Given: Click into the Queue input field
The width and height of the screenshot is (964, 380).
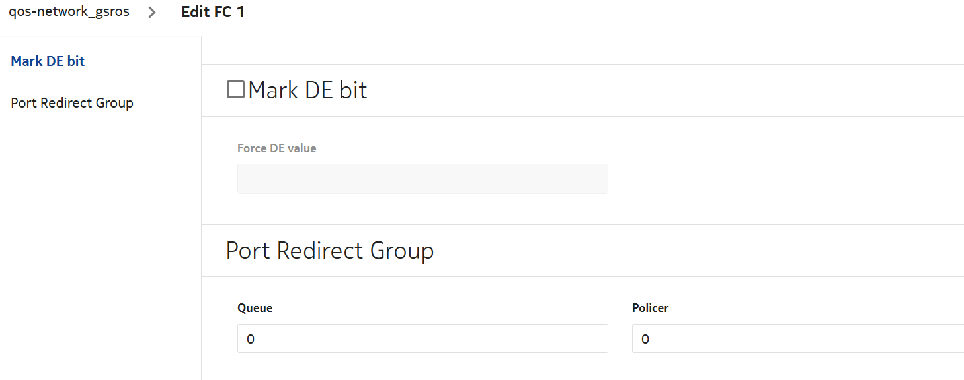Looking at the screenshot, I should (422, 338).
